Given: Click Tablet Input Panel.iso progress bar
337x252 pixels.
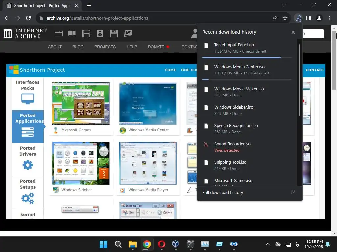Looking at the screenshot, I should pyautogui.click(x=247, y=58).
